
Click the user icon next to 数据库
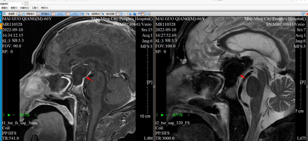pos(19,14)
